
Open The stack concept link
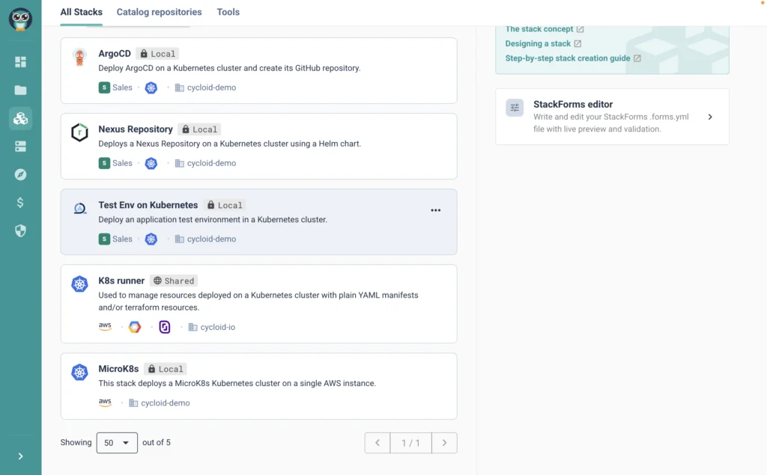pyautogui.click(x=545, y=29)
